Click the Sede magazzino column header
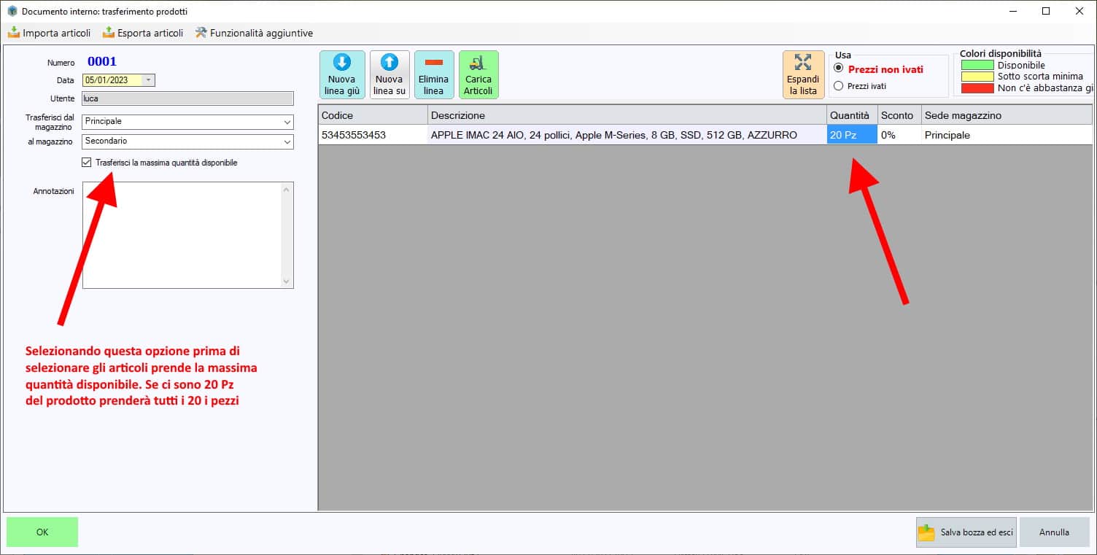 point(1007,115)
